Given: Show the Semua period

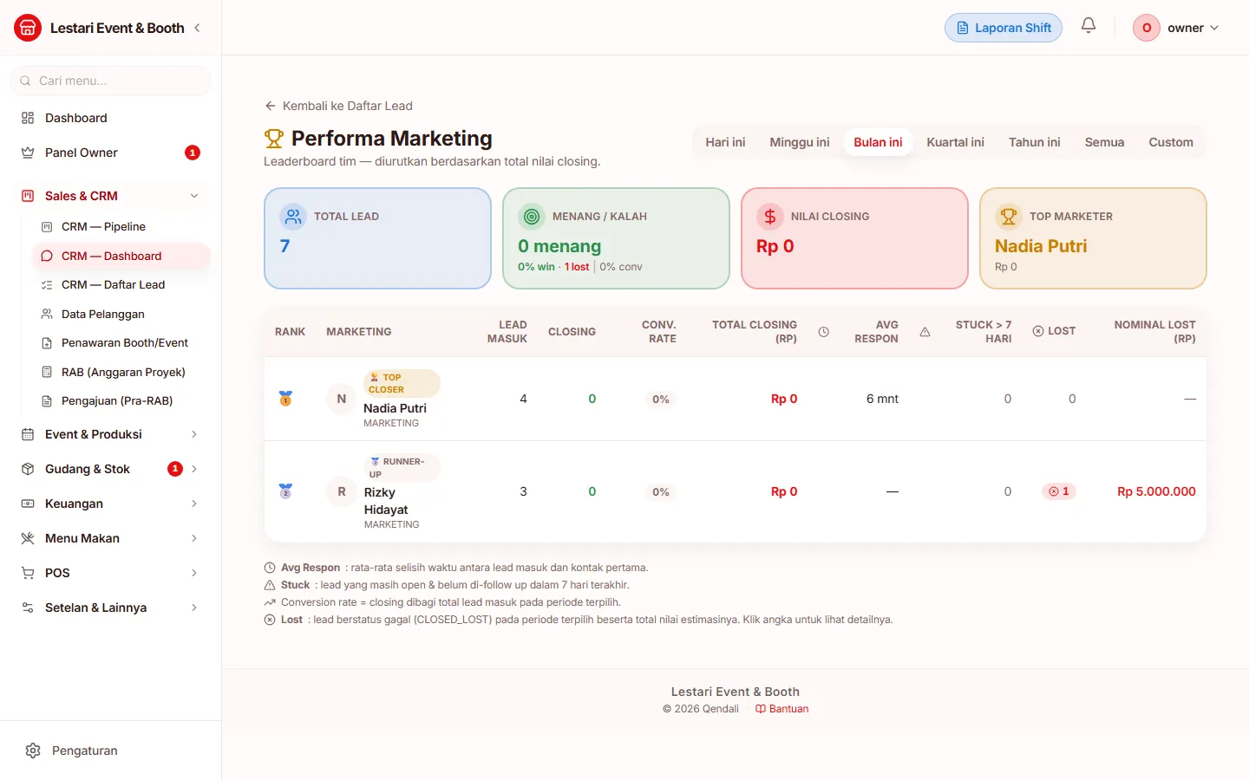Looking at the screenshot, I should (1104, 142).
